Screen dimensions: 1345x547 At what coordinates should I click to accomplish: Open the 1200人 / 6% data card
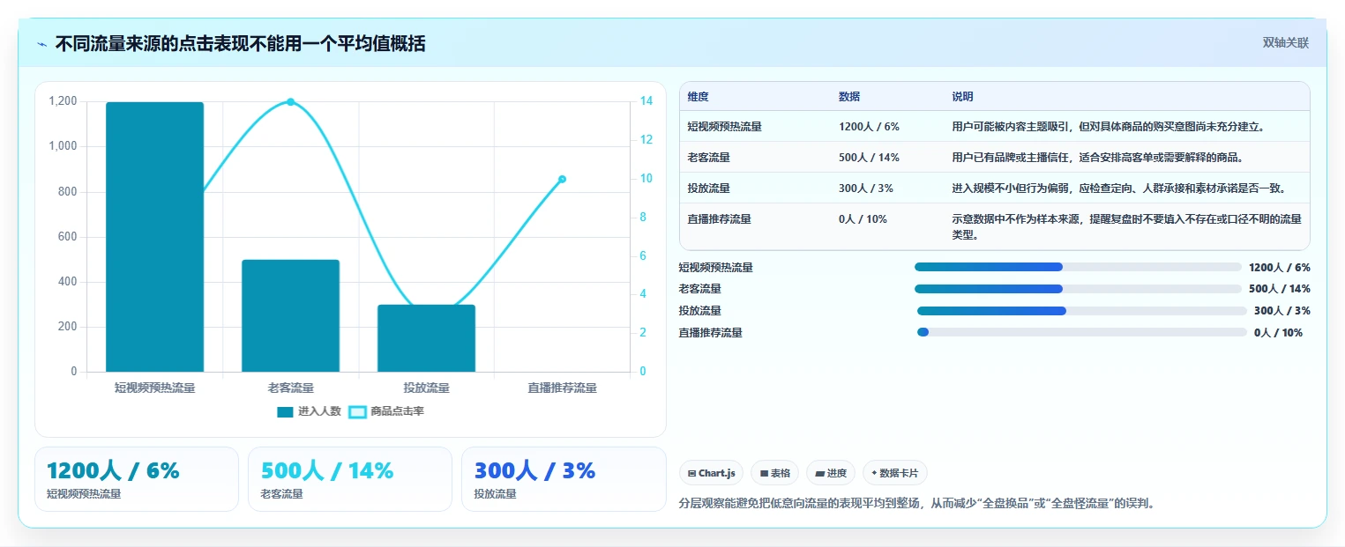(137, 478)
